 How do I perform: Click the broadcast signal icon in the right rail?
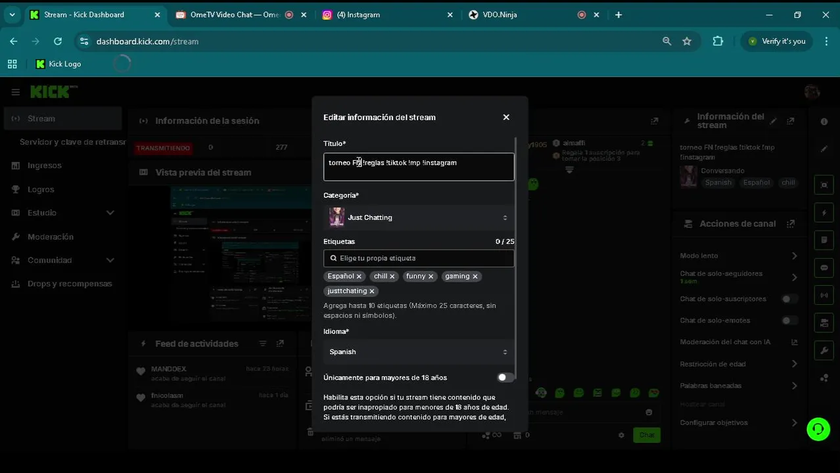(x=824, y=296)
